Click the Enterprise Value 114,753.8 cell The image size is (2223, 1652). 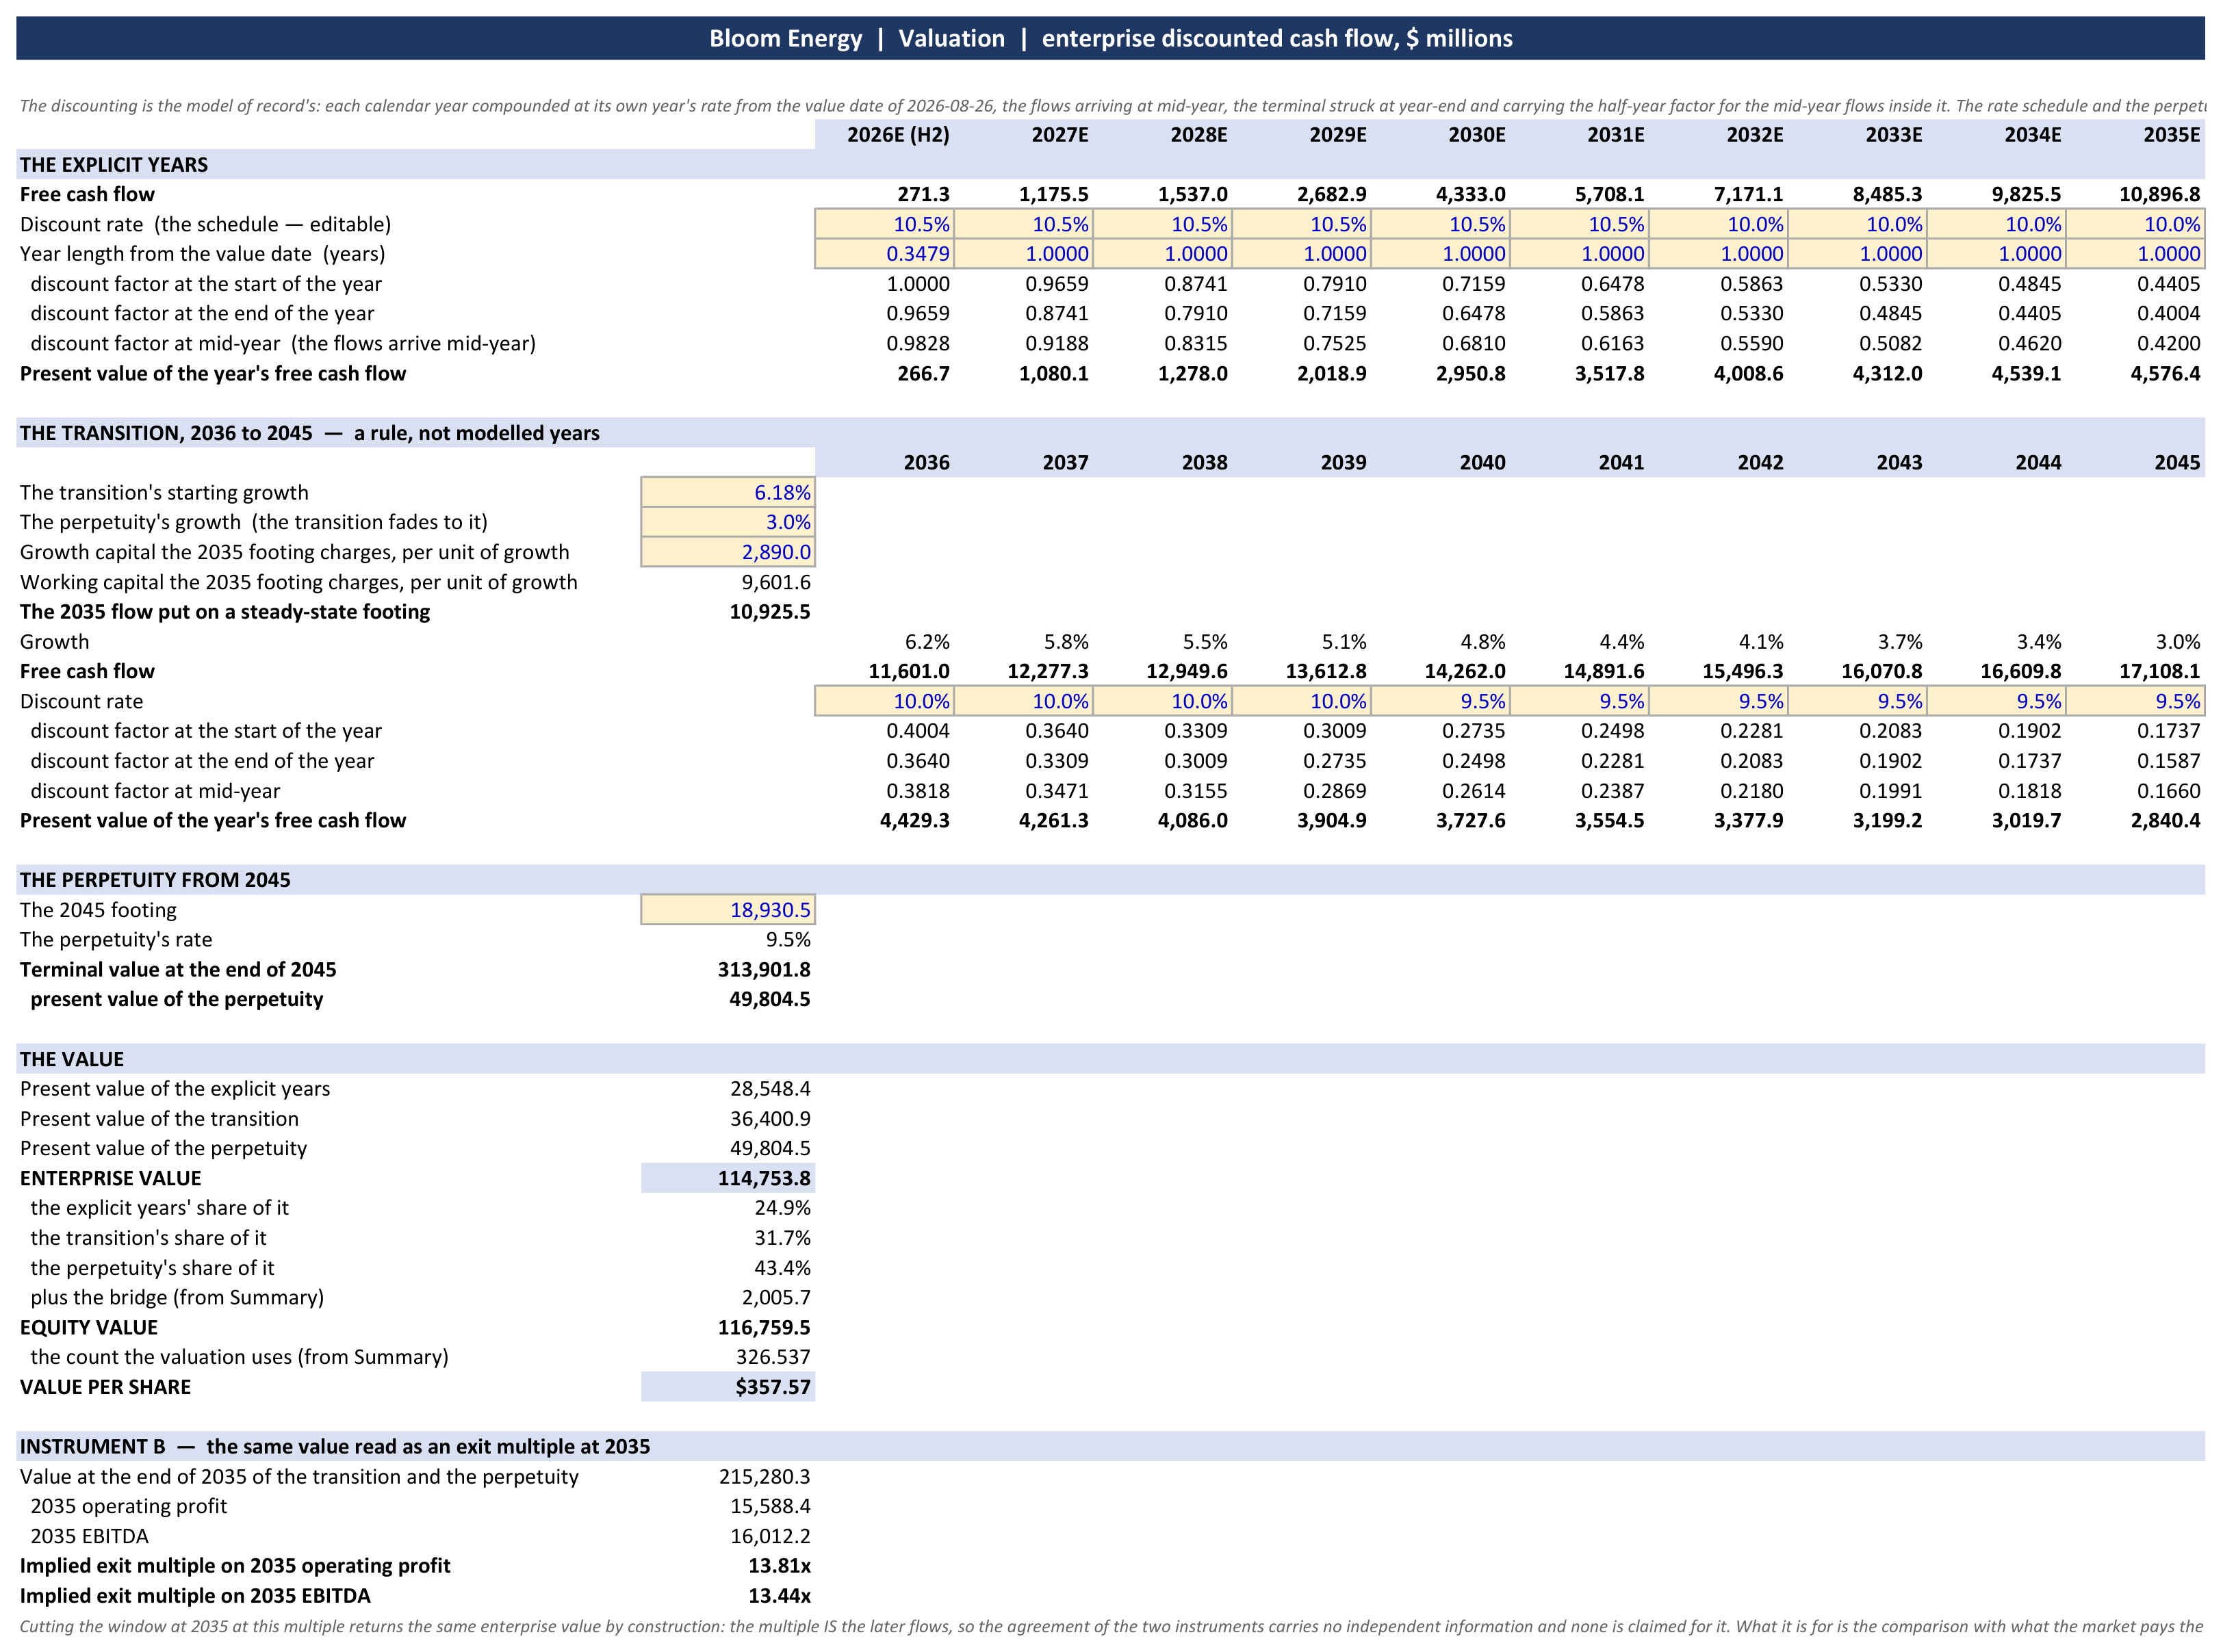[728, 1178]
